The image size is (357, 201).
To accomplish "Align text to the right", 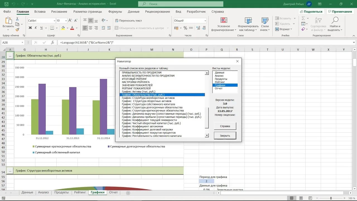I will (x=96, y=28).
